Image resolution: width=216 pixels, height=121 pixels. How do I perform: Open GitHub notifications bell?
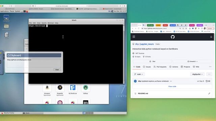tap(211, 37)
